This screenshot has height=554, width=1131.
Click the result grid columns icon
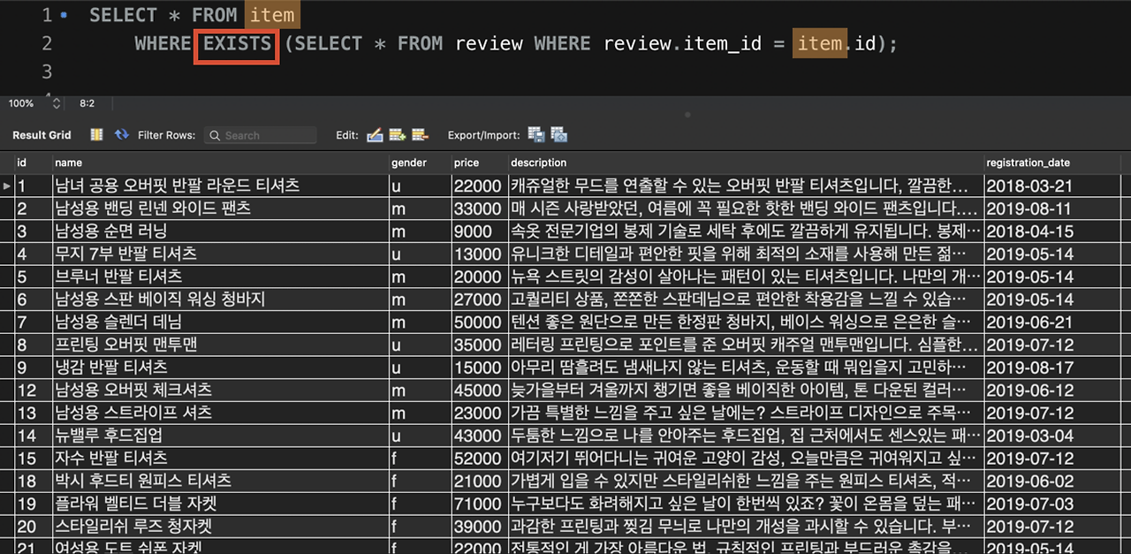click(x=97, y=134)
